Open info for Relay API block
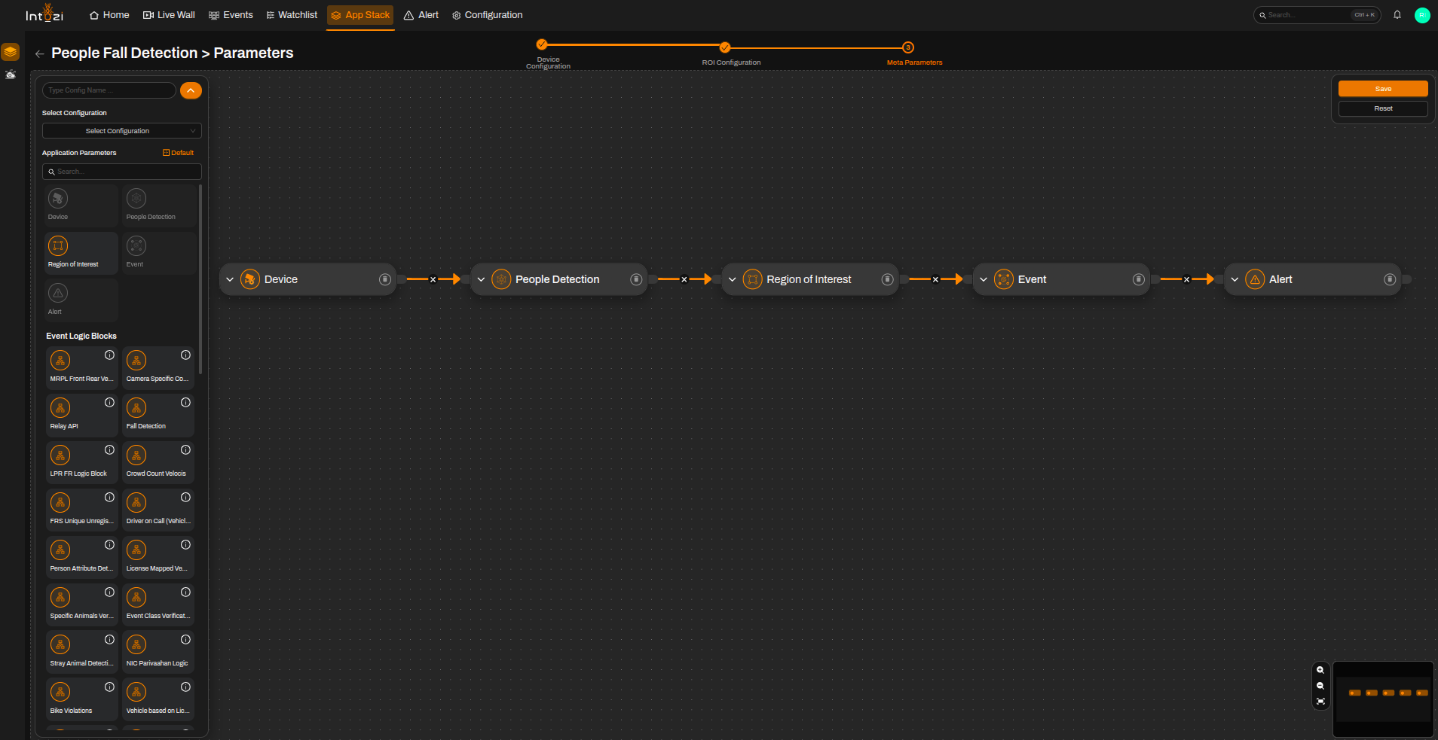 coord(109,403)
